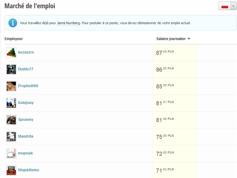The image size is (237, 178).
Task: Open Jannii Nurnberg employer link
Action: (68, 23)
